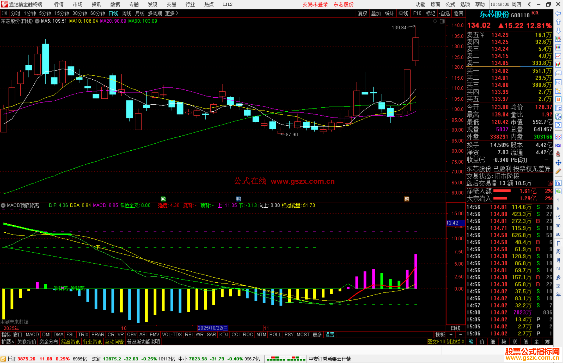The width and height of the screenshot is (563, 363).
Task: Click the 复权 button in chart toolbar
Action: click(x=362, y=13)
